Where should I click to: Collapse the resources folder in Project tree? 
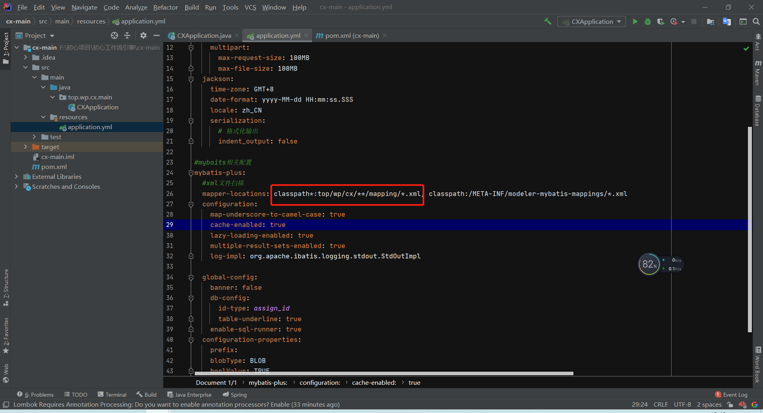(x=43, y=117)
